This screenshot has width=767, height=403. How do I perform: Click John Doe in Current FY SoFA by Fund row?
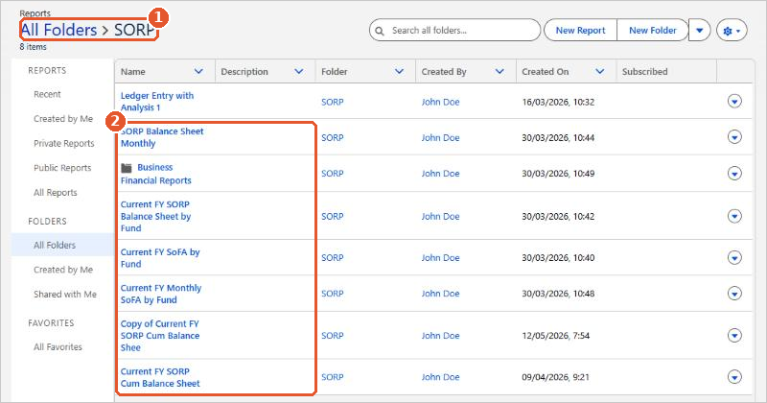(x=440, y=257)
